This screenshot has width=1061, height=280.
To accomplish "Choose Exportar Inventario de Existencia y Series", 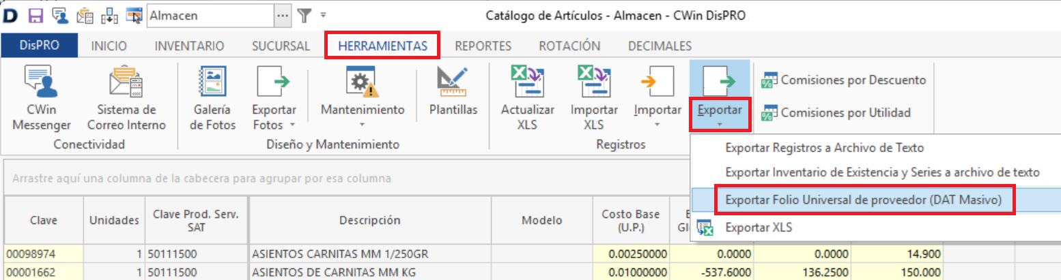I will (876, 173).
